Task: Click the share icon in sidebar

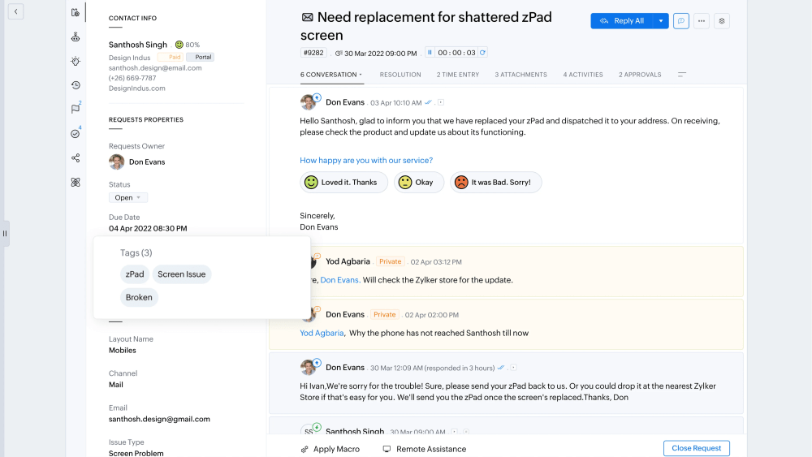Action: point(76,157)
